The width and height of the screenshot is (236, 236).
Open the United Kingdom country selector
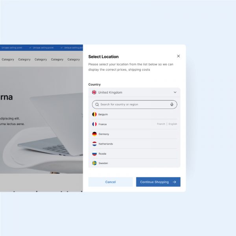134,92
